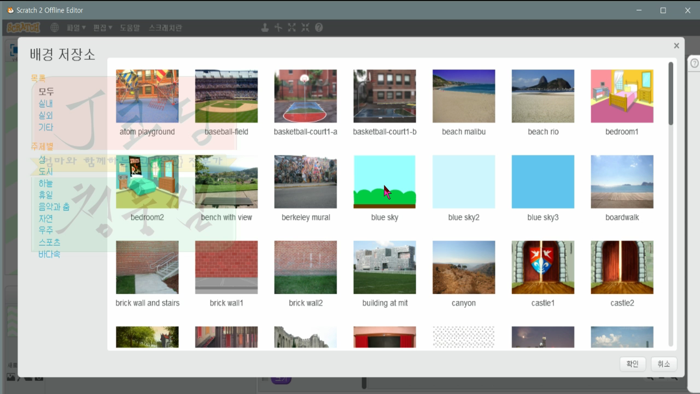Open the tips panel question-mark tab
700x394 pixels.
695,63
